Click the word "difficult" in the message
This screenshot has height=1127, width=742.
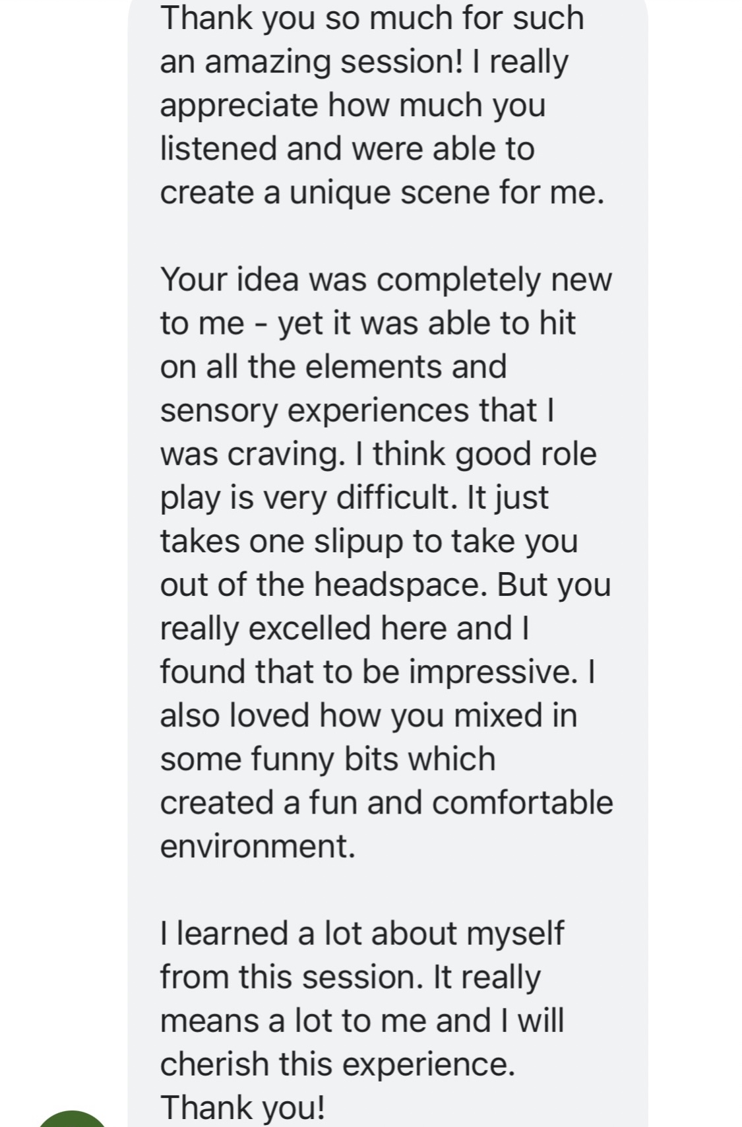click(395, 498)
